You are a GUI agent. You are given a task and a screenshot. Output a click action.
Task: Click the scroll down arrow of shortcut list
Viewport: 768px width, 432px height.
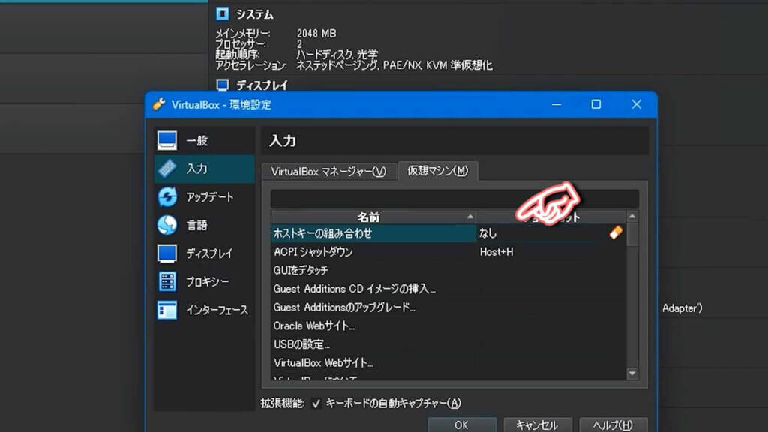point(632,373)
